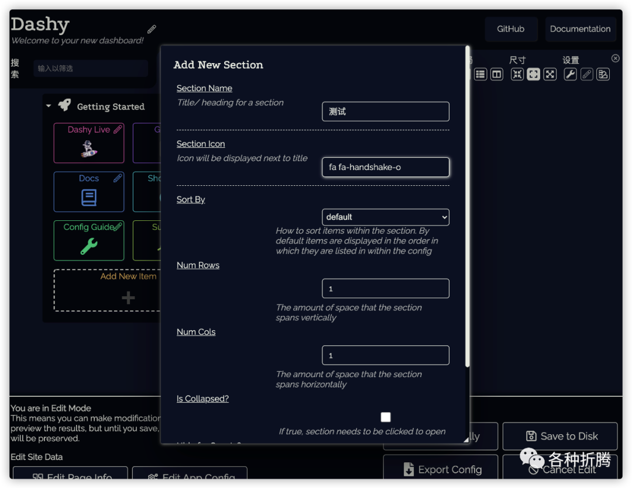
Task: Open theme configurator icon under 设置
Action: [603, 74]
